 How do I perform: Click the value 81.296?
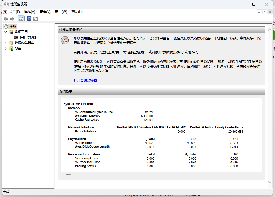coord(150,112)
